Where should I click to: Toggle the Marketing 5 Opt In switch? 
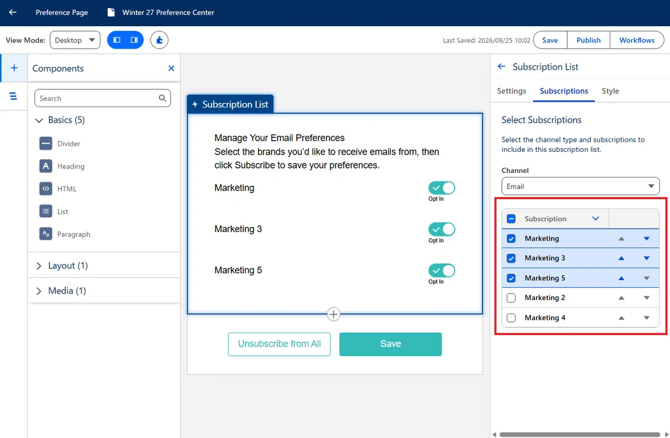[442, 271]
